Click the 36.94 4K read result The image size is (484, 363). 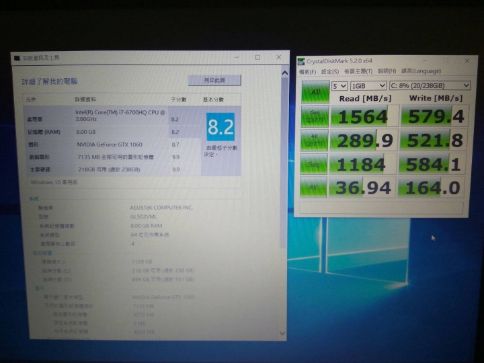pos(362,188)
